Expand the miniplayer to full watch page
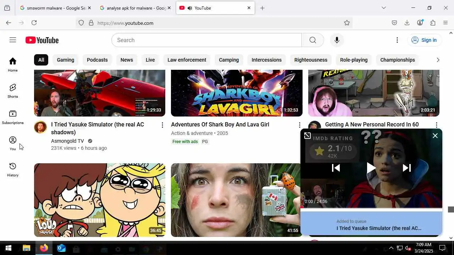Screen dimensions: 454x255 [308, 136]
